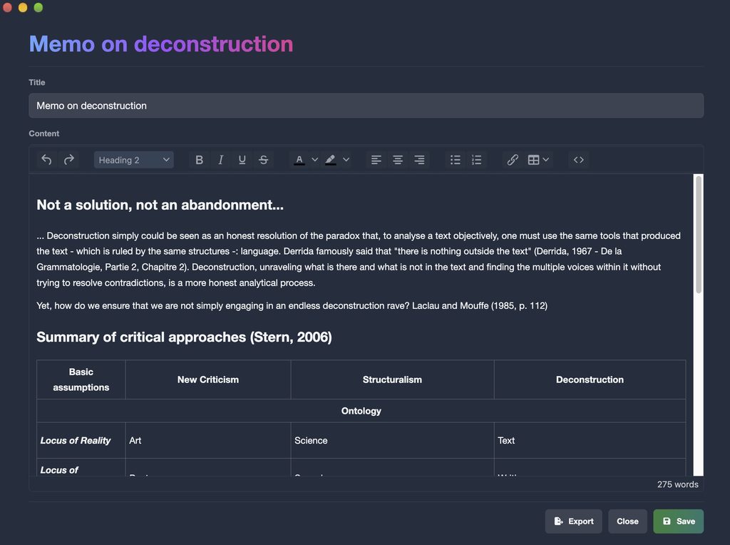Apply the highlight color marker
730x545 pixels.
[331, 160]
